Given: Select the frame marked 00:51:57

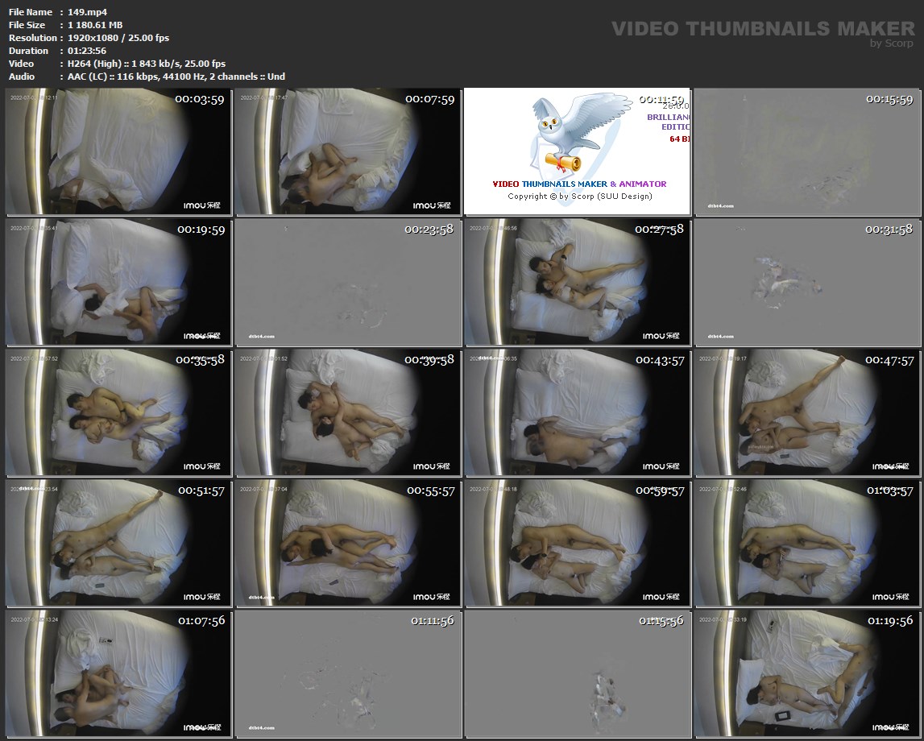Looking at the screenshot, I should [118, 543].
